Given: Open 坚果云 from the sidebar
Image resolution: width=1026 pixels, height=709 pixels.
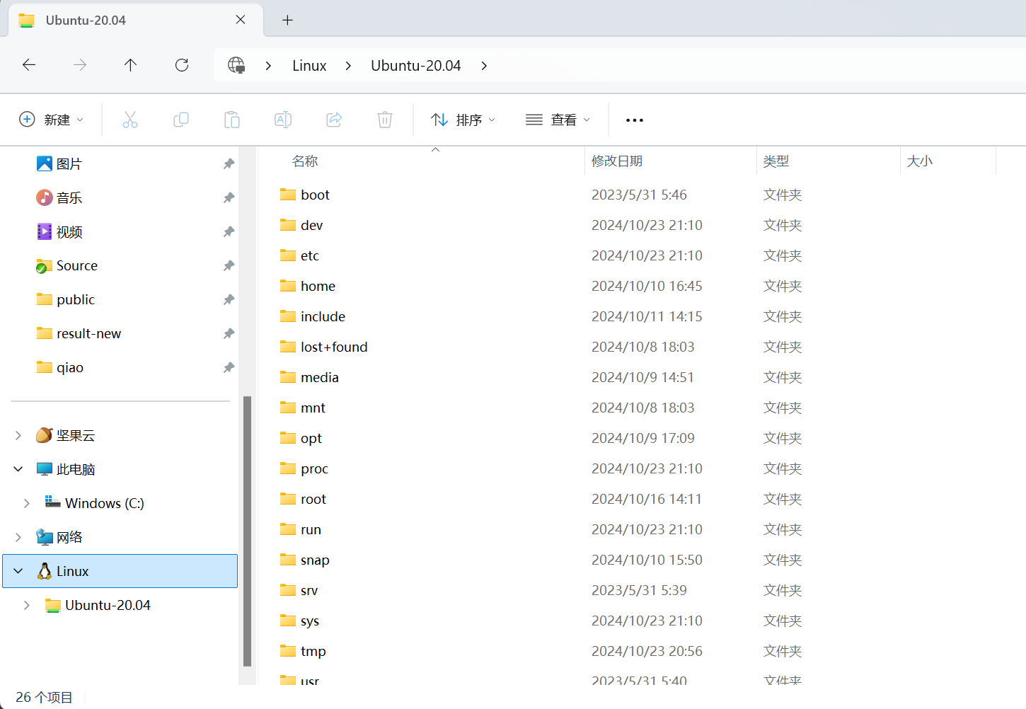Looking at the screenshot, I should [x=74, y=435].
